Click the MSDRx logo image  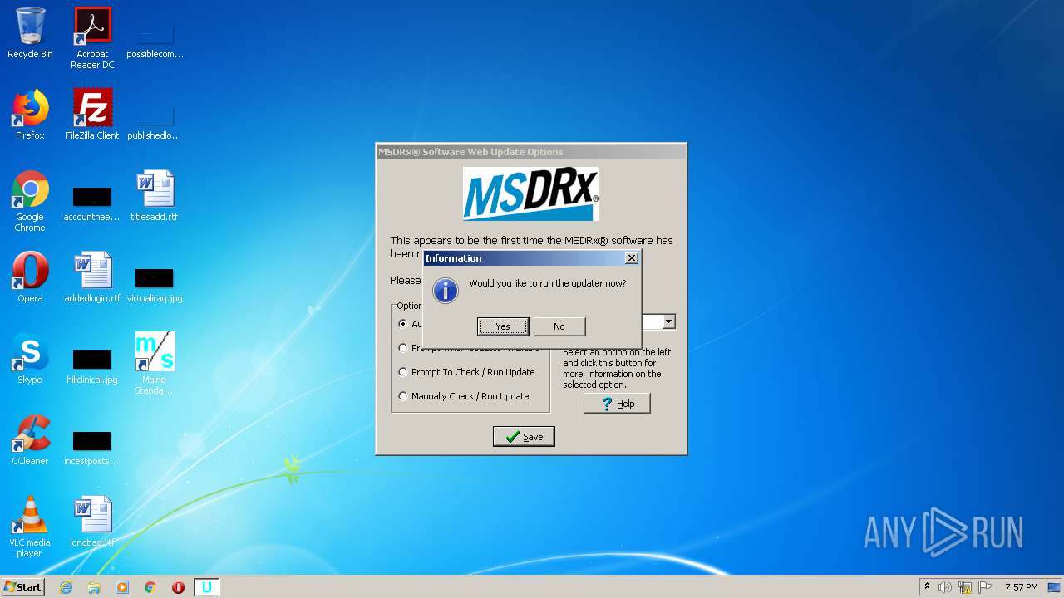click(531, 194)
